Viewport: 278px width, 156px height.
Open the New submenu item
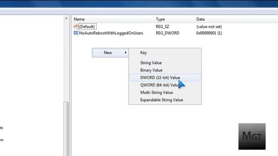click(110, 53)
